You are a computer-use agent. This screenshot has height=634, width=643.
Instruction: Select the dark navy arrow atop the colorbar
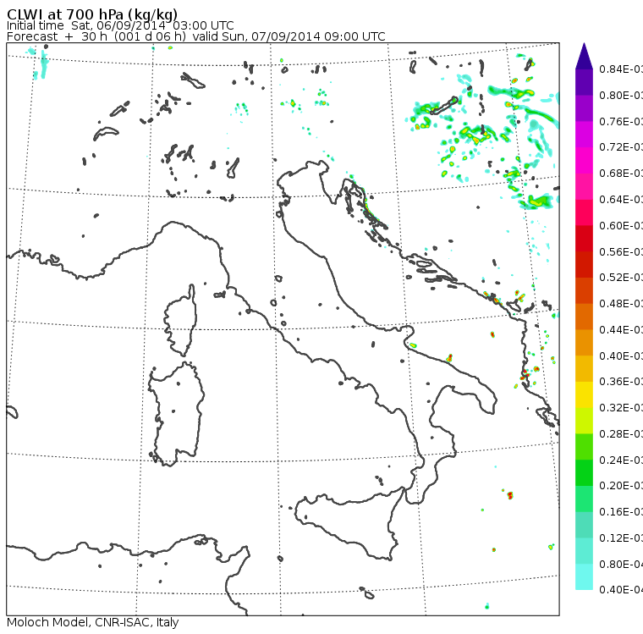tap(584, 56)
